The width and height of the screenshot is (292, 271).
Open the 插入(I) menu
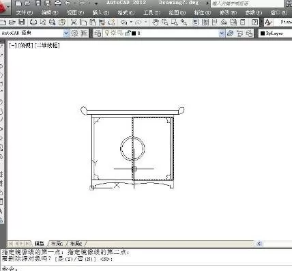coord(101,12)
